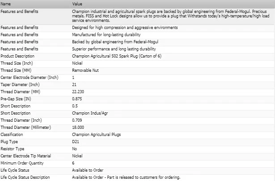
Task: Click the "Life Cycle Status Description" name cell
Action: [25, 177]
